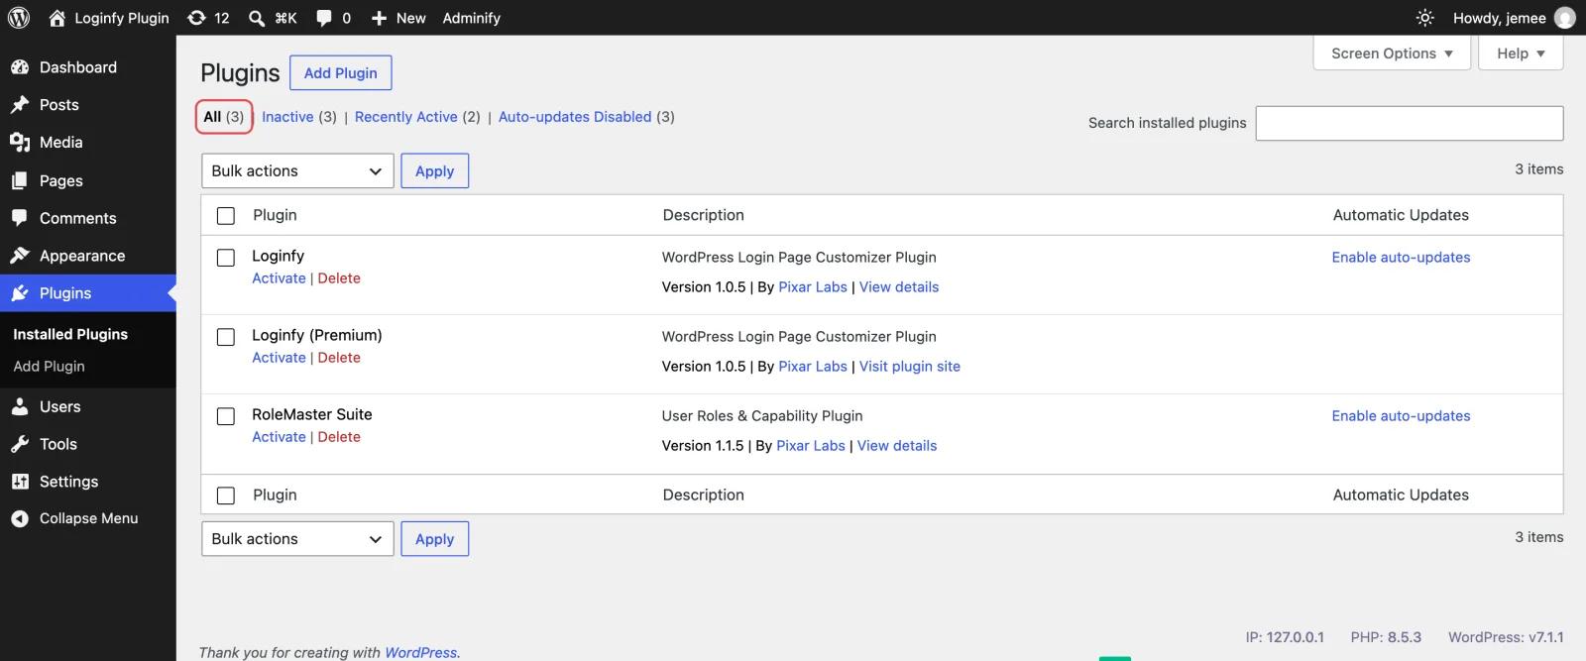
Task: Open the bottom Bulk actions dropdown
Action: [x=297, y=539]
